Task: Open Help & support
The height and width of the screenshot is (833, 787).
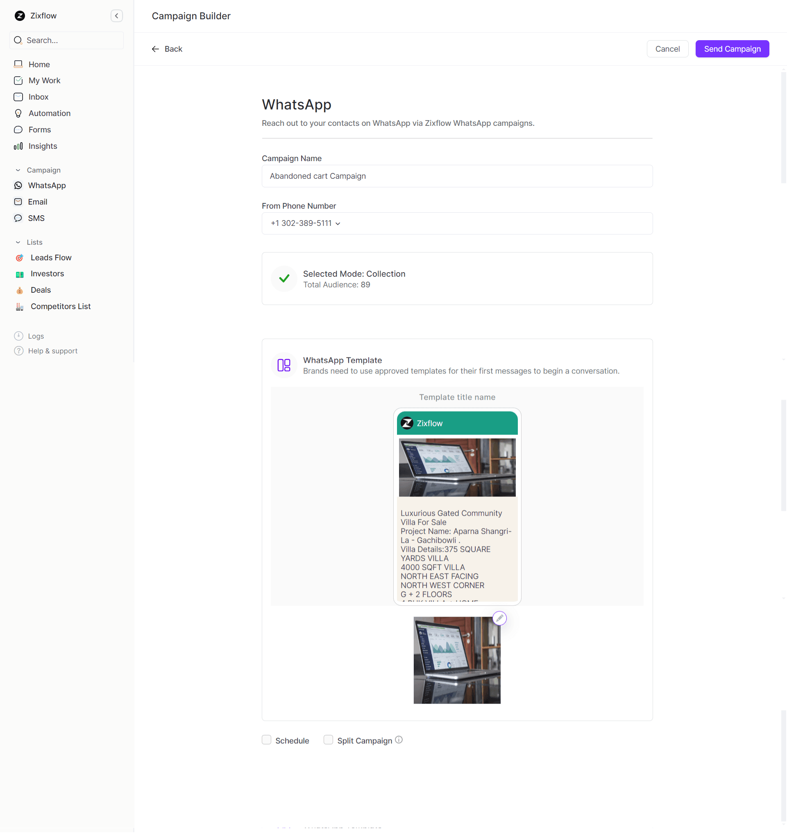Action: pyautogui.click(x=52, y=351)
